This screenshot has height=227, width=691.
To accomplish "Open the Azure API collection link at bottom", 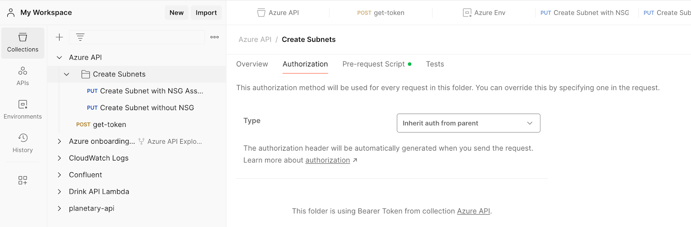I will (x=473, y=211).
